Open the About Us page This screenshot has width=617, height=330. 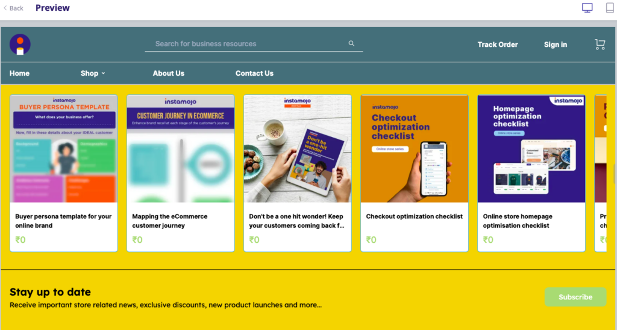[x=168, y=73]
